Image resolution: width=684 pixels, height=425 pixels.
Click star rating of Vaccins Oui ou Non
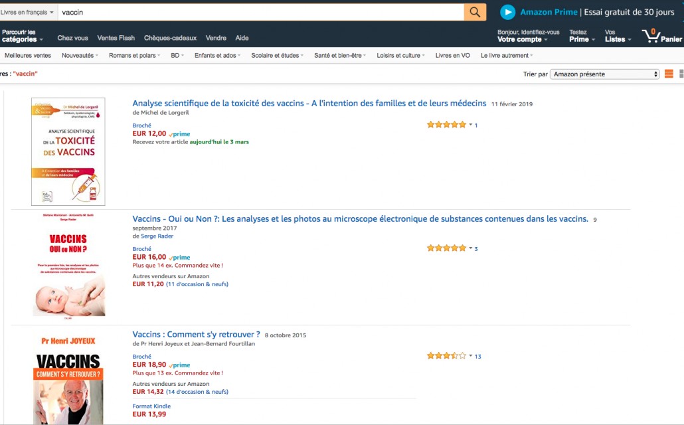pyautogui.click(x=446, y=248)
